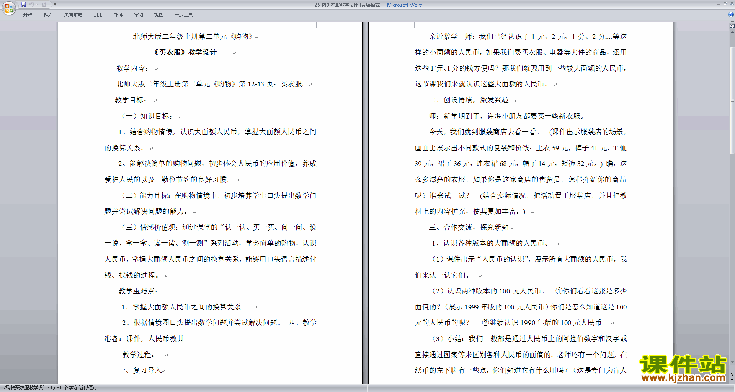
Task: Click the line 1、掌握大面额人民币之间的换算关系。
Action: (x=184, y=307)
